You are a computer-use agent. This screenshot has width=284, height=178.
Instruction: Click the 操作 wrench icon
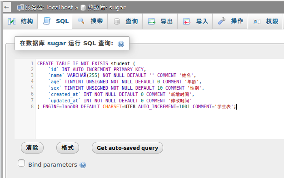pos(222,21)
